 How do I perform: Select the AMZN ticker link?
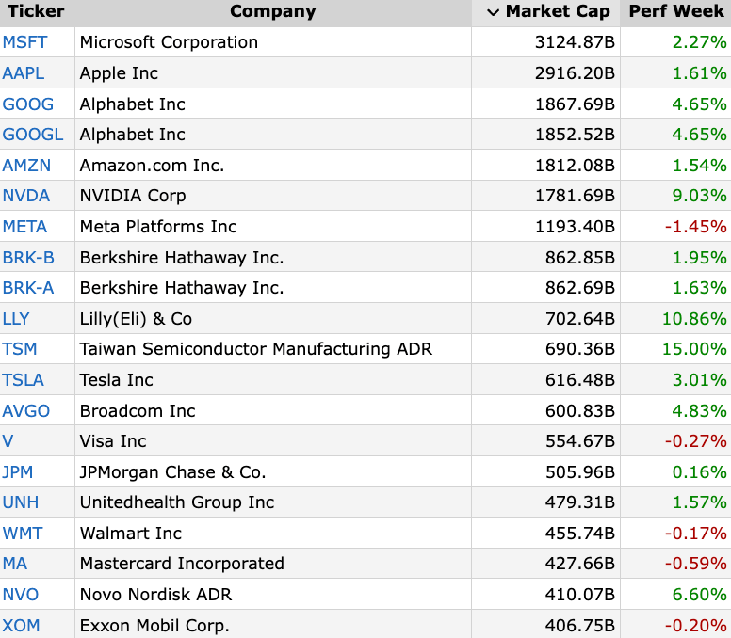[26, 166]
